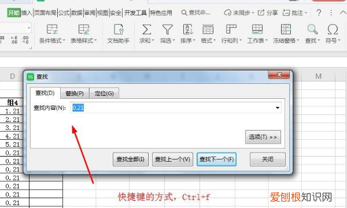Select the cell containing 1.21
The width and height of the screenshot is (347, 208).
12,111
